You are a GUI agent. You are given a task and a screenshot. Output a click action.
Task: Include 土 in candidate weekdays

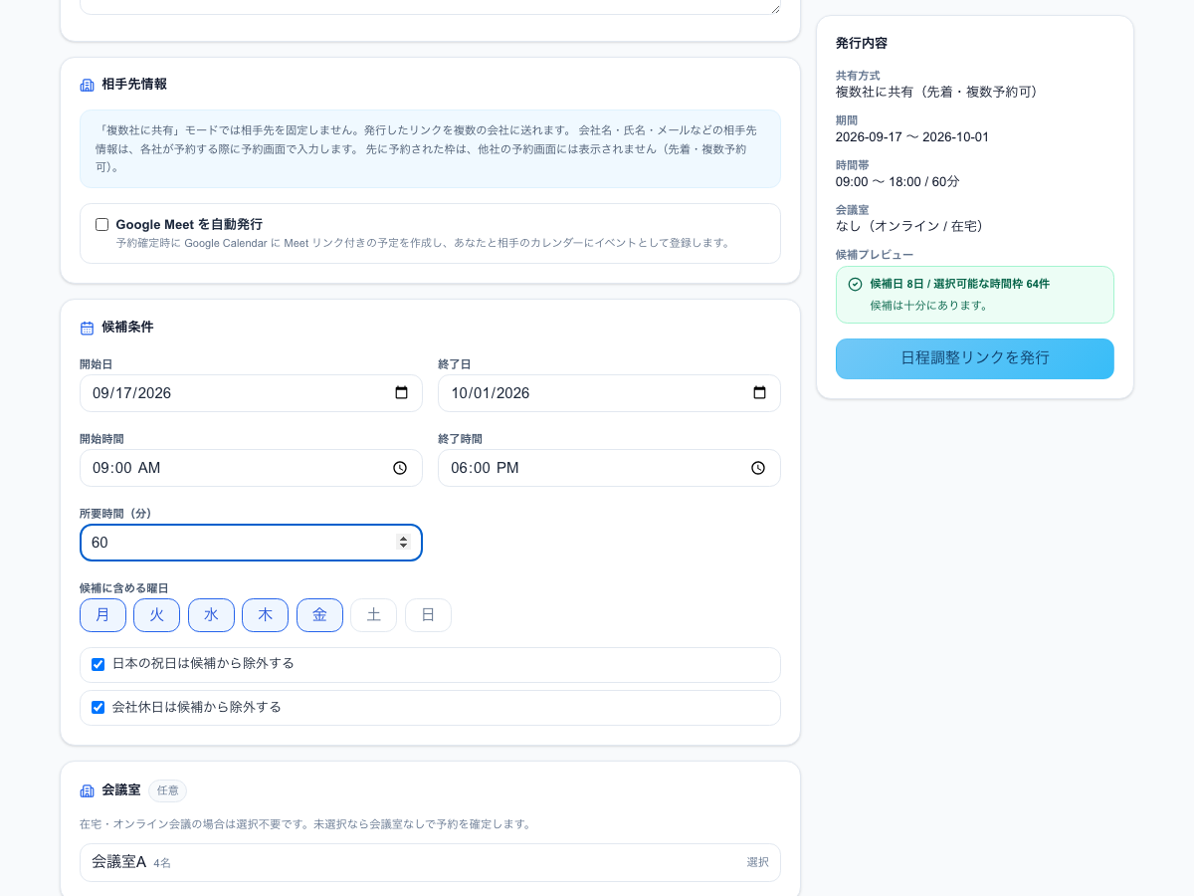(374, 615)
